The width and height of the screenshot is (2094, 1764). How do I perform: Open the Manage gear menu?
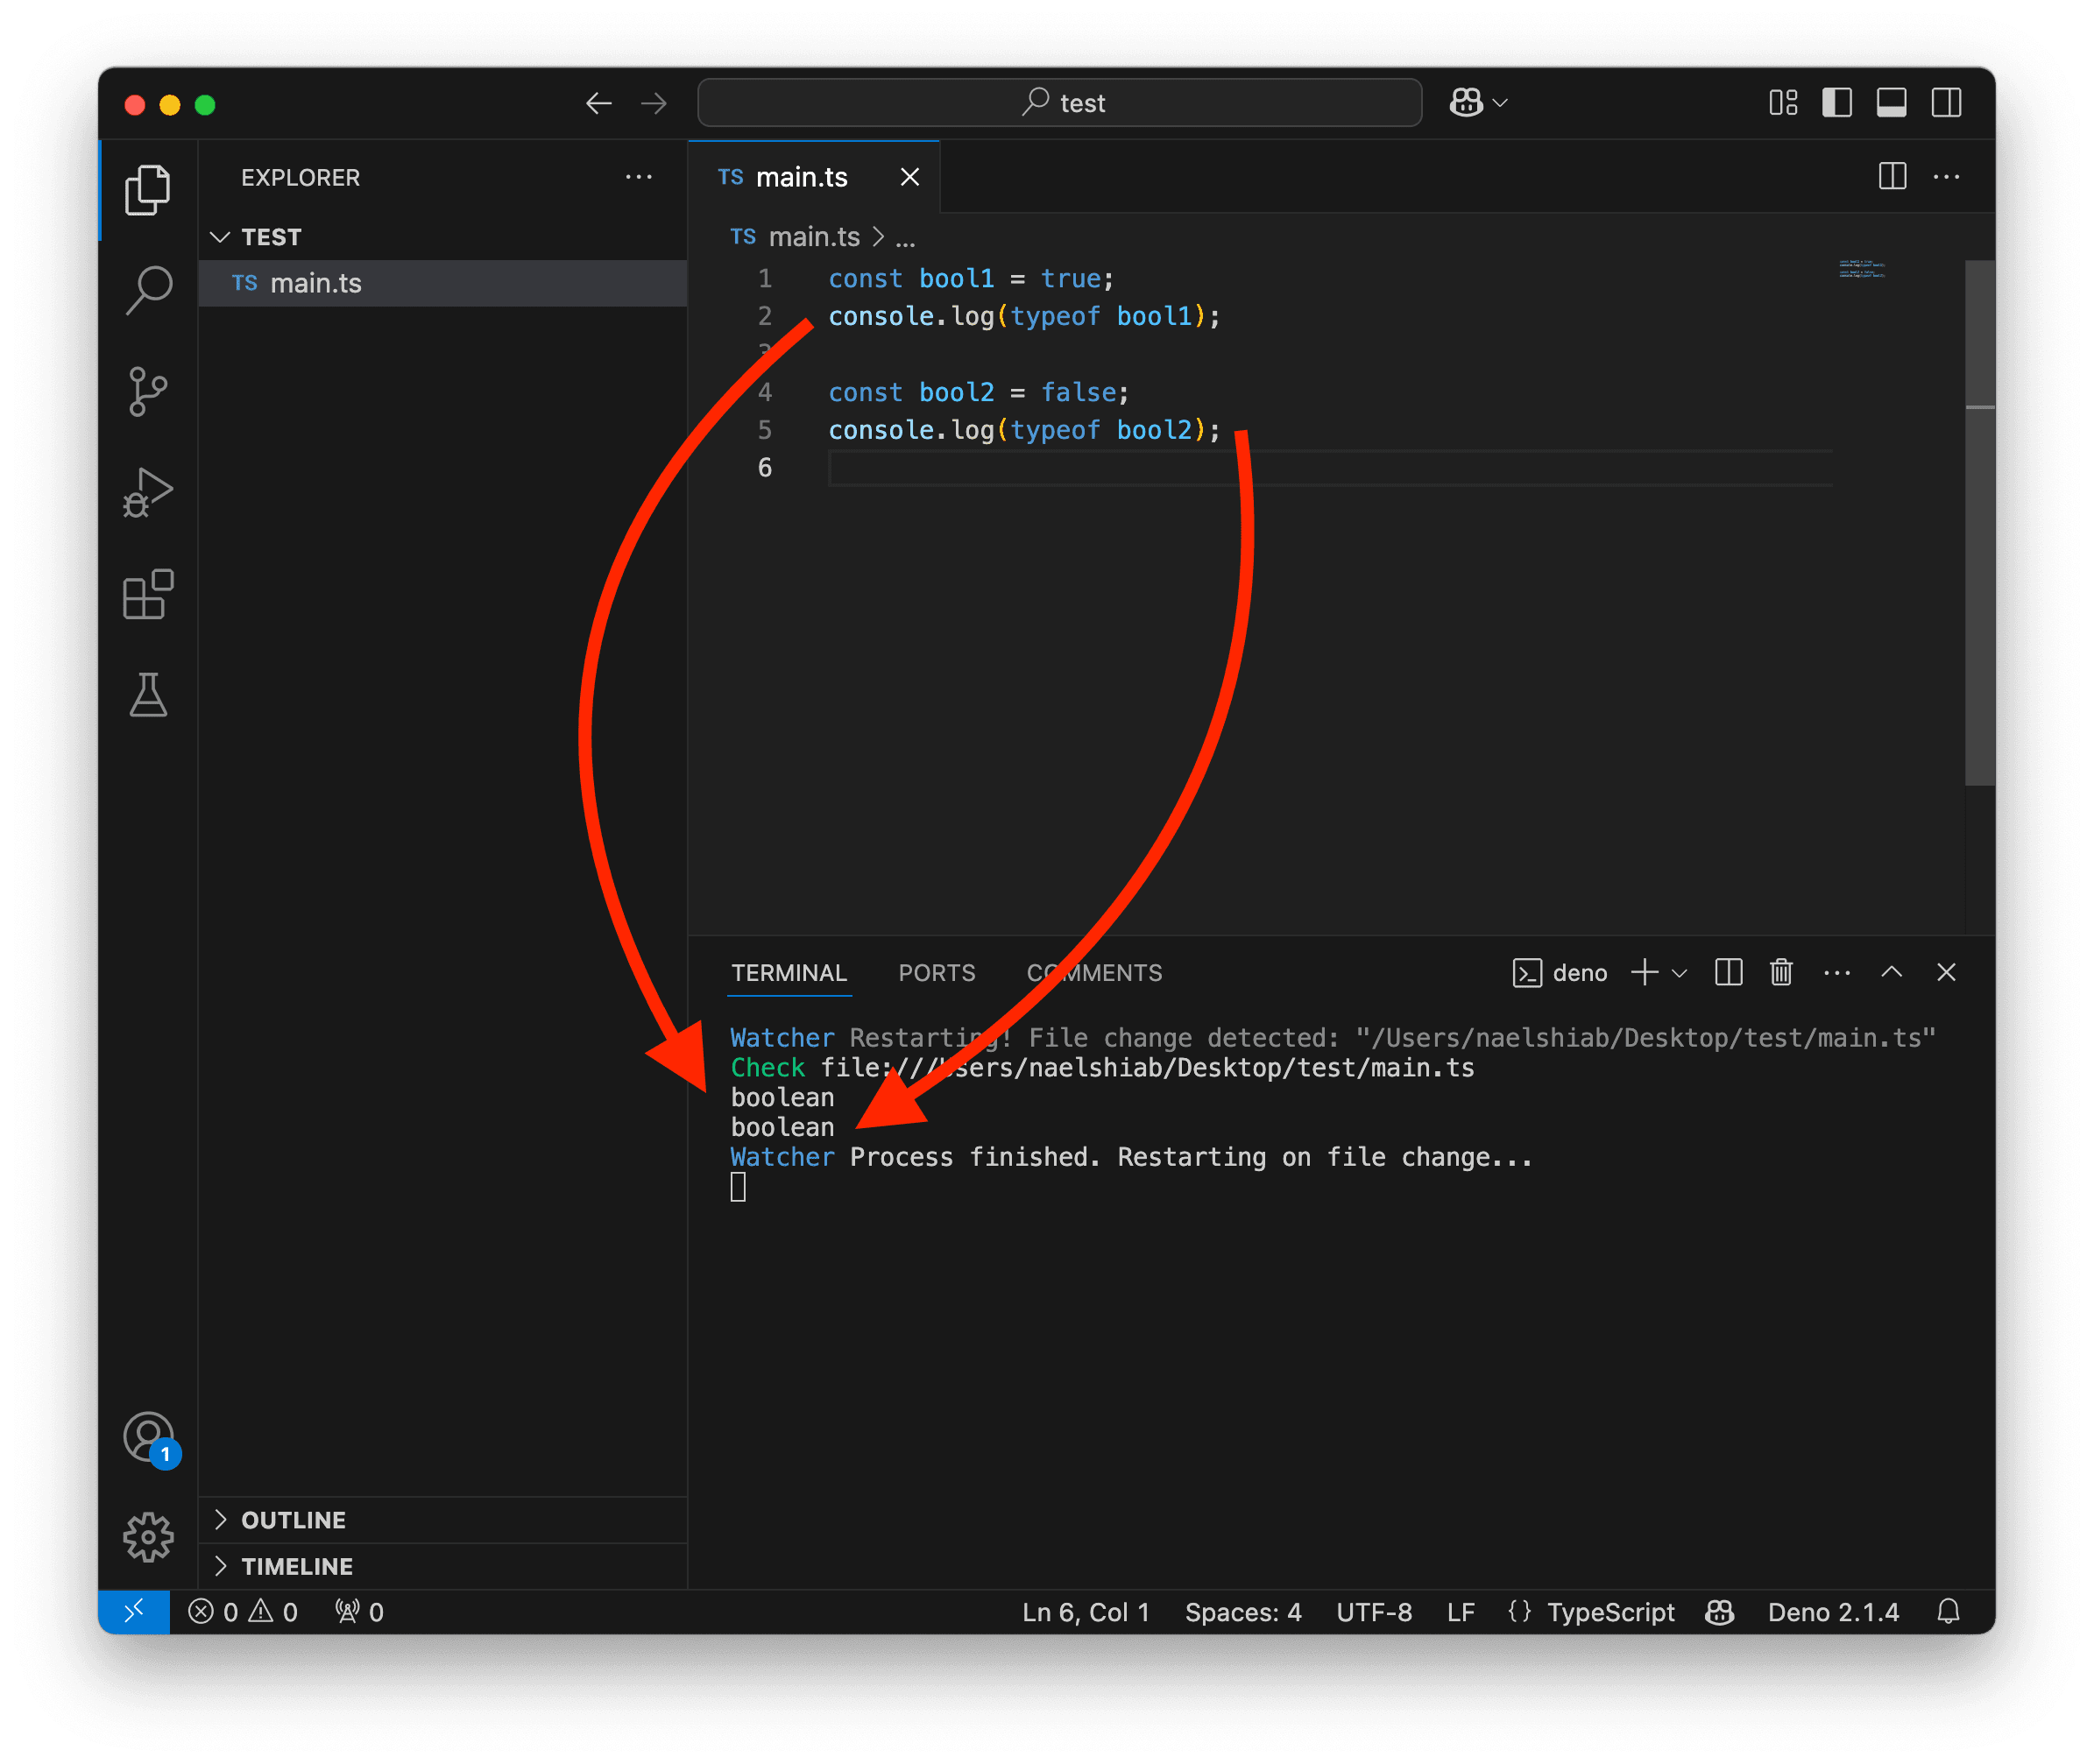tap(149, 1537)
